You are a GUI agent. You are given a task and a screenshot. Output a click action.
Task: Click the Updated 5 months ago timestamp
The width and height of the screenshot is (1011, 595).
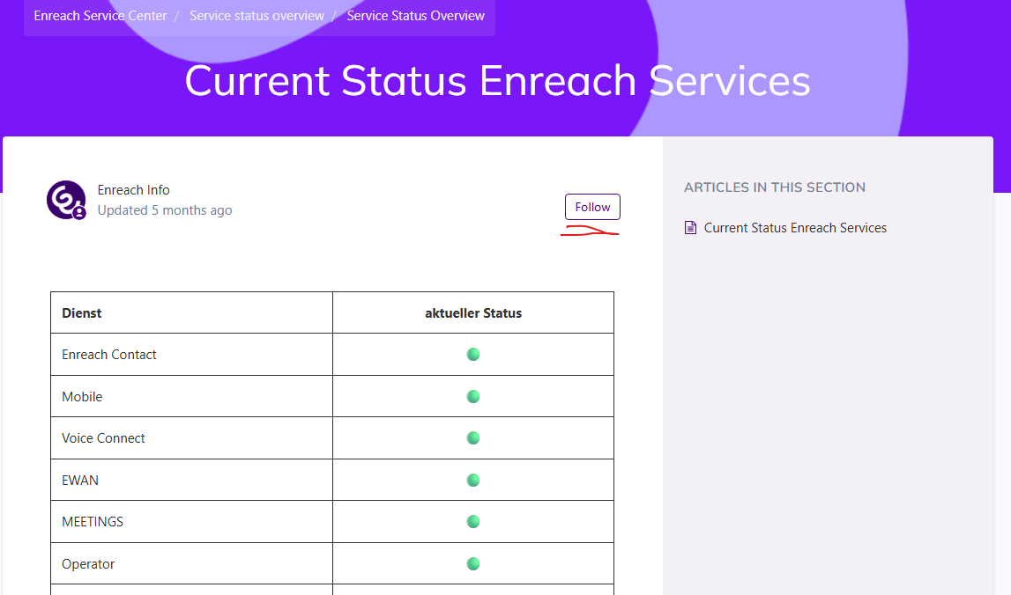(165, 210)
